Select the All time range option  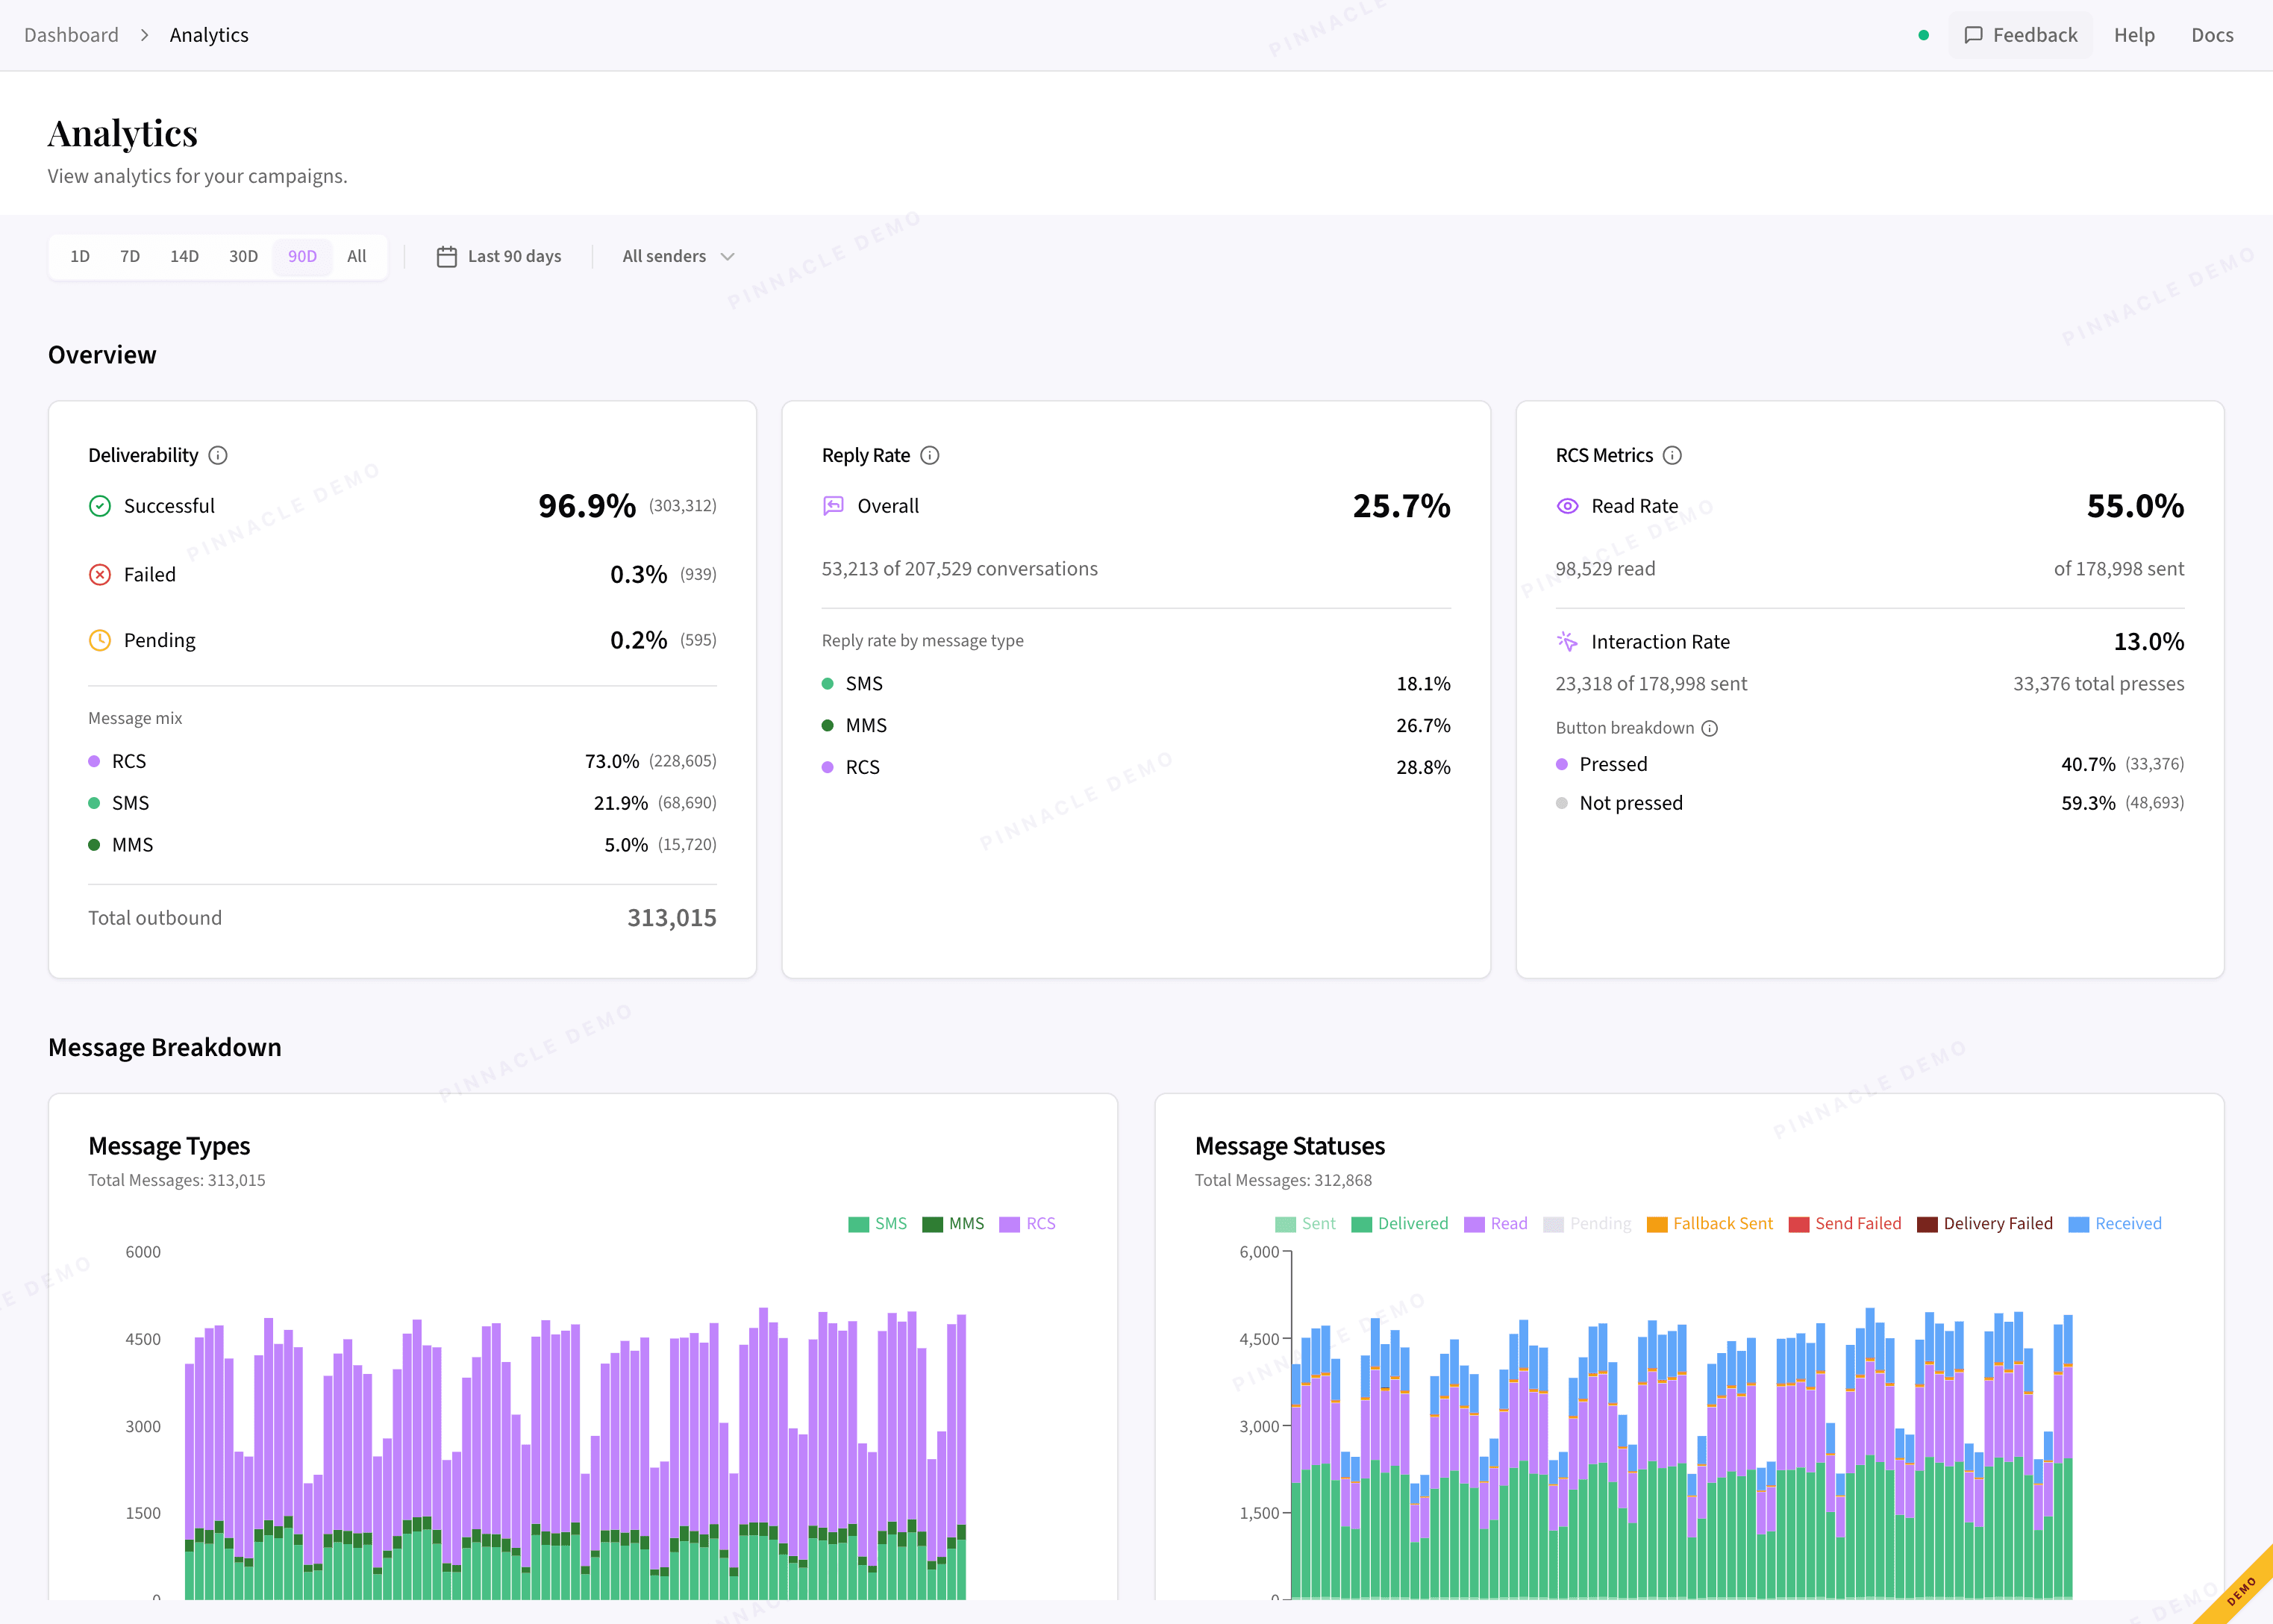point(357,256)
